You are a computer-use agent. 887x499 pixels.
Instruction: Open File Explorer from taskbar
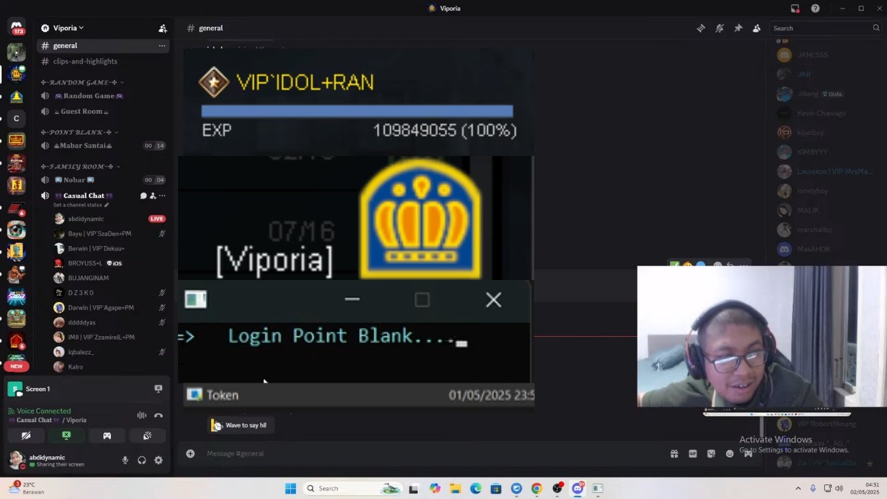coord(455,489)
